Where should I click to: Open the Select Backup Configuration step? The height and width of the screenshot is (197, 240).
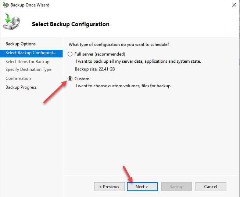point(31,53)
